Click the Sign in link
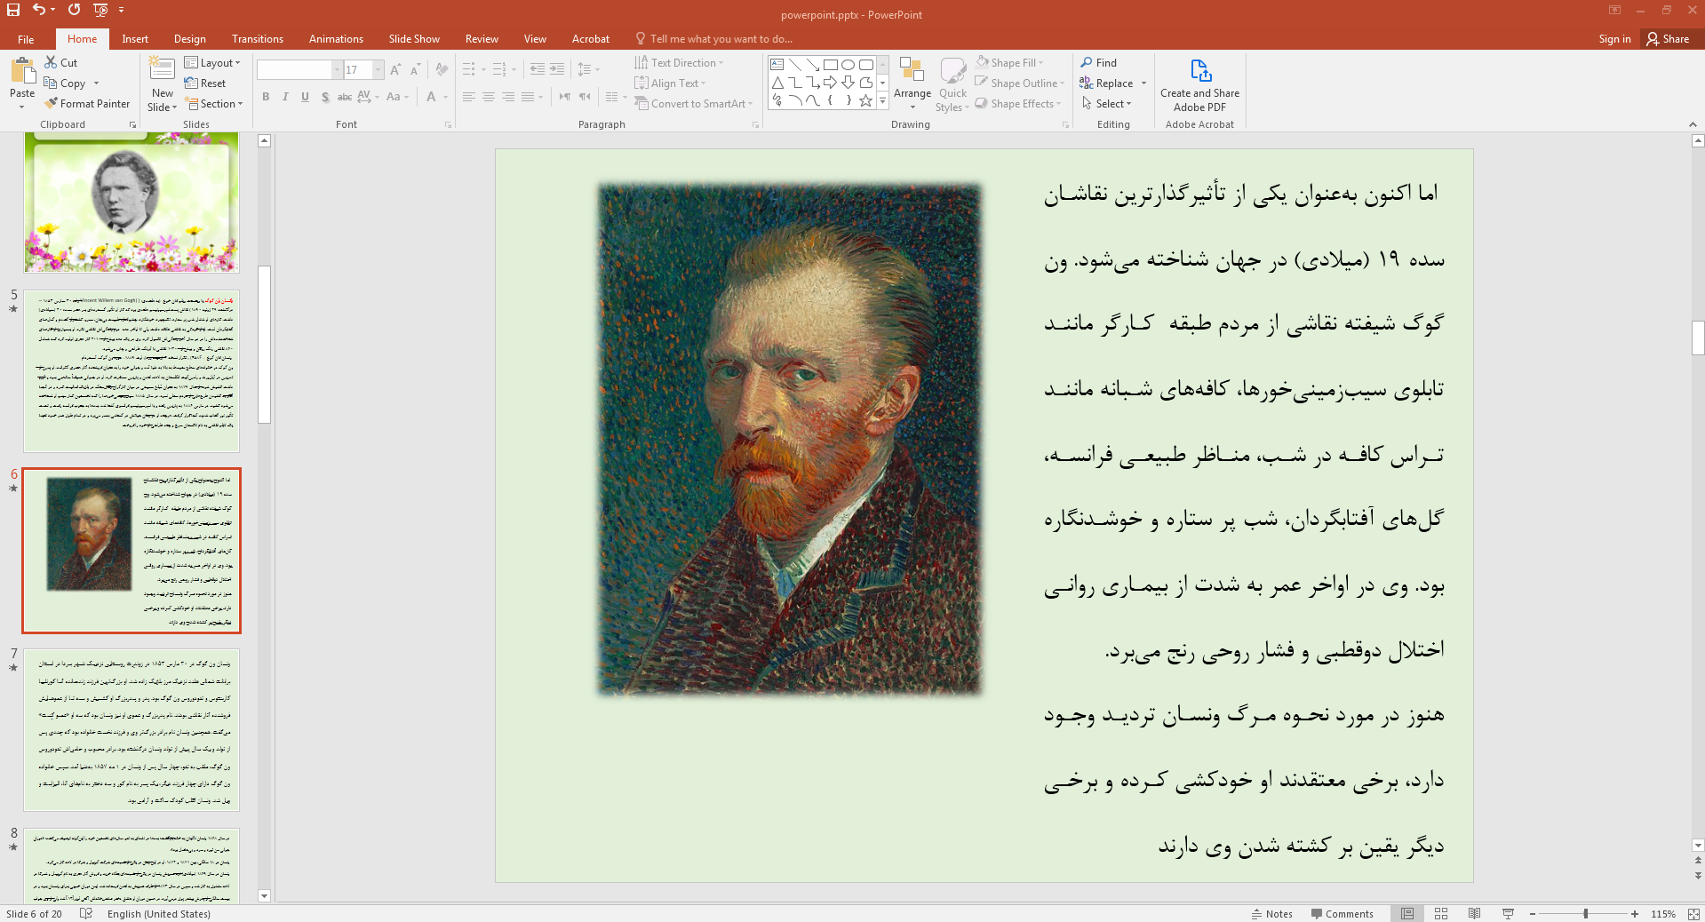 coord(1614,39)
